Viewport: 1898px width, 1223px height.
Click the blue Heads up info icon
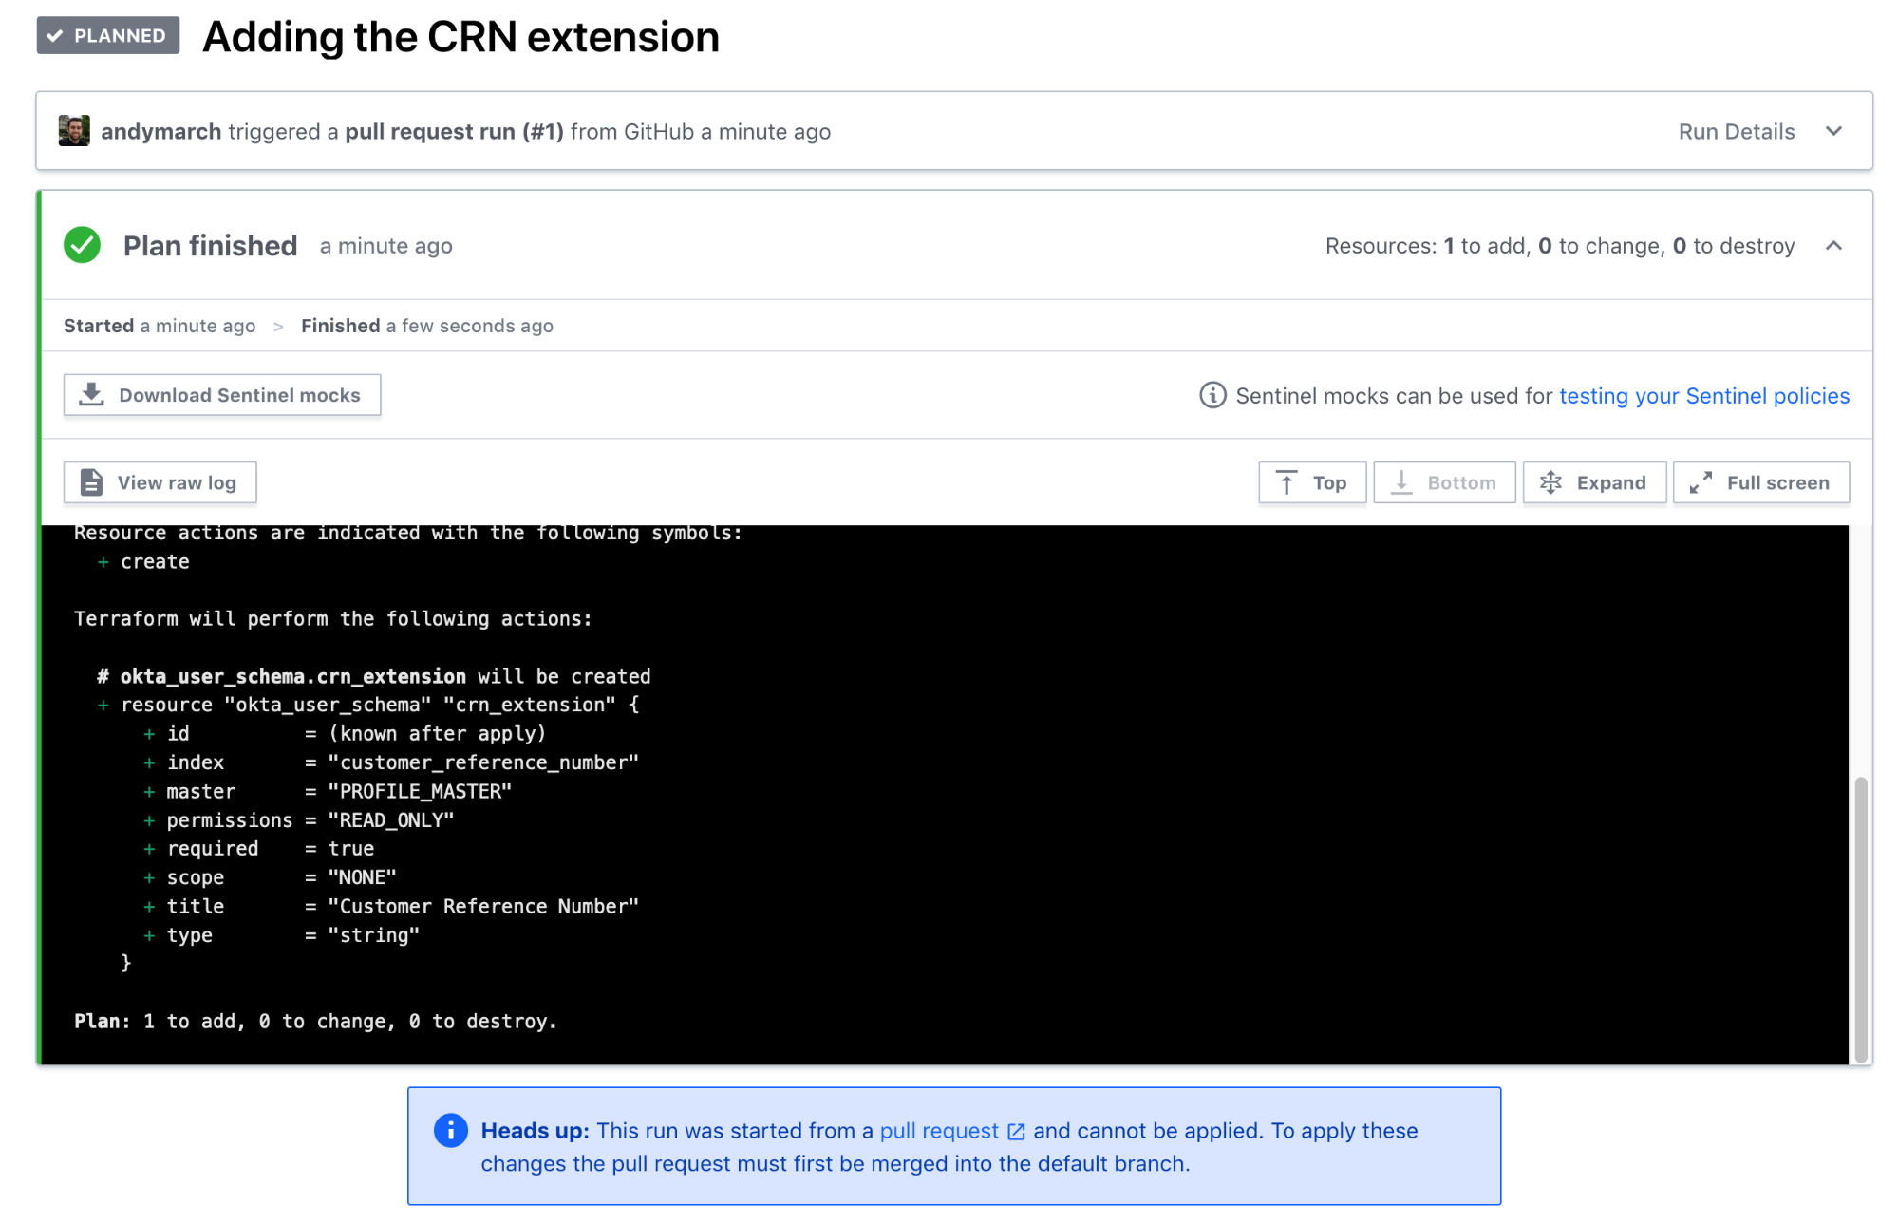[451, 1131]
